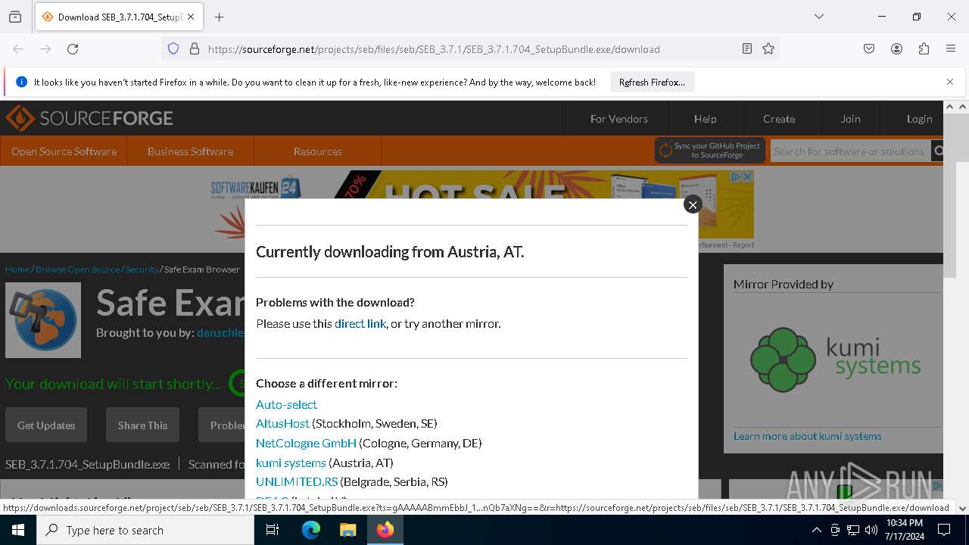This screenshot has height=545, width=969.
Task: Open Firefox account icon
Action: click(x=896, y=49)
